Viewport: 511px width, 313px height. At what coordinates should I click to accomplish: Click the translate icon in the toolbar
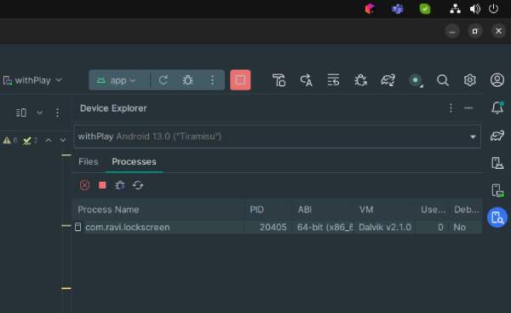[306, 80]
